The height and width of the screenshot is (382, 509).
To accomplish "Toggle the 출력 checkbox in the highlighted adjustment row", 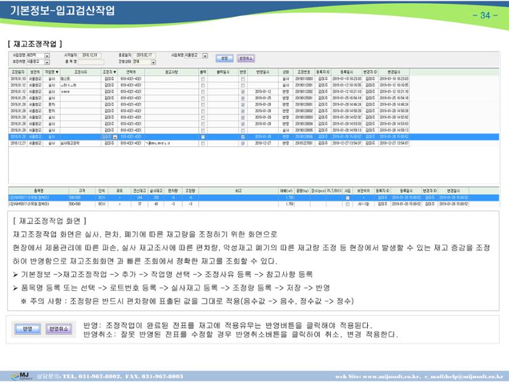I will click(203, 137).
